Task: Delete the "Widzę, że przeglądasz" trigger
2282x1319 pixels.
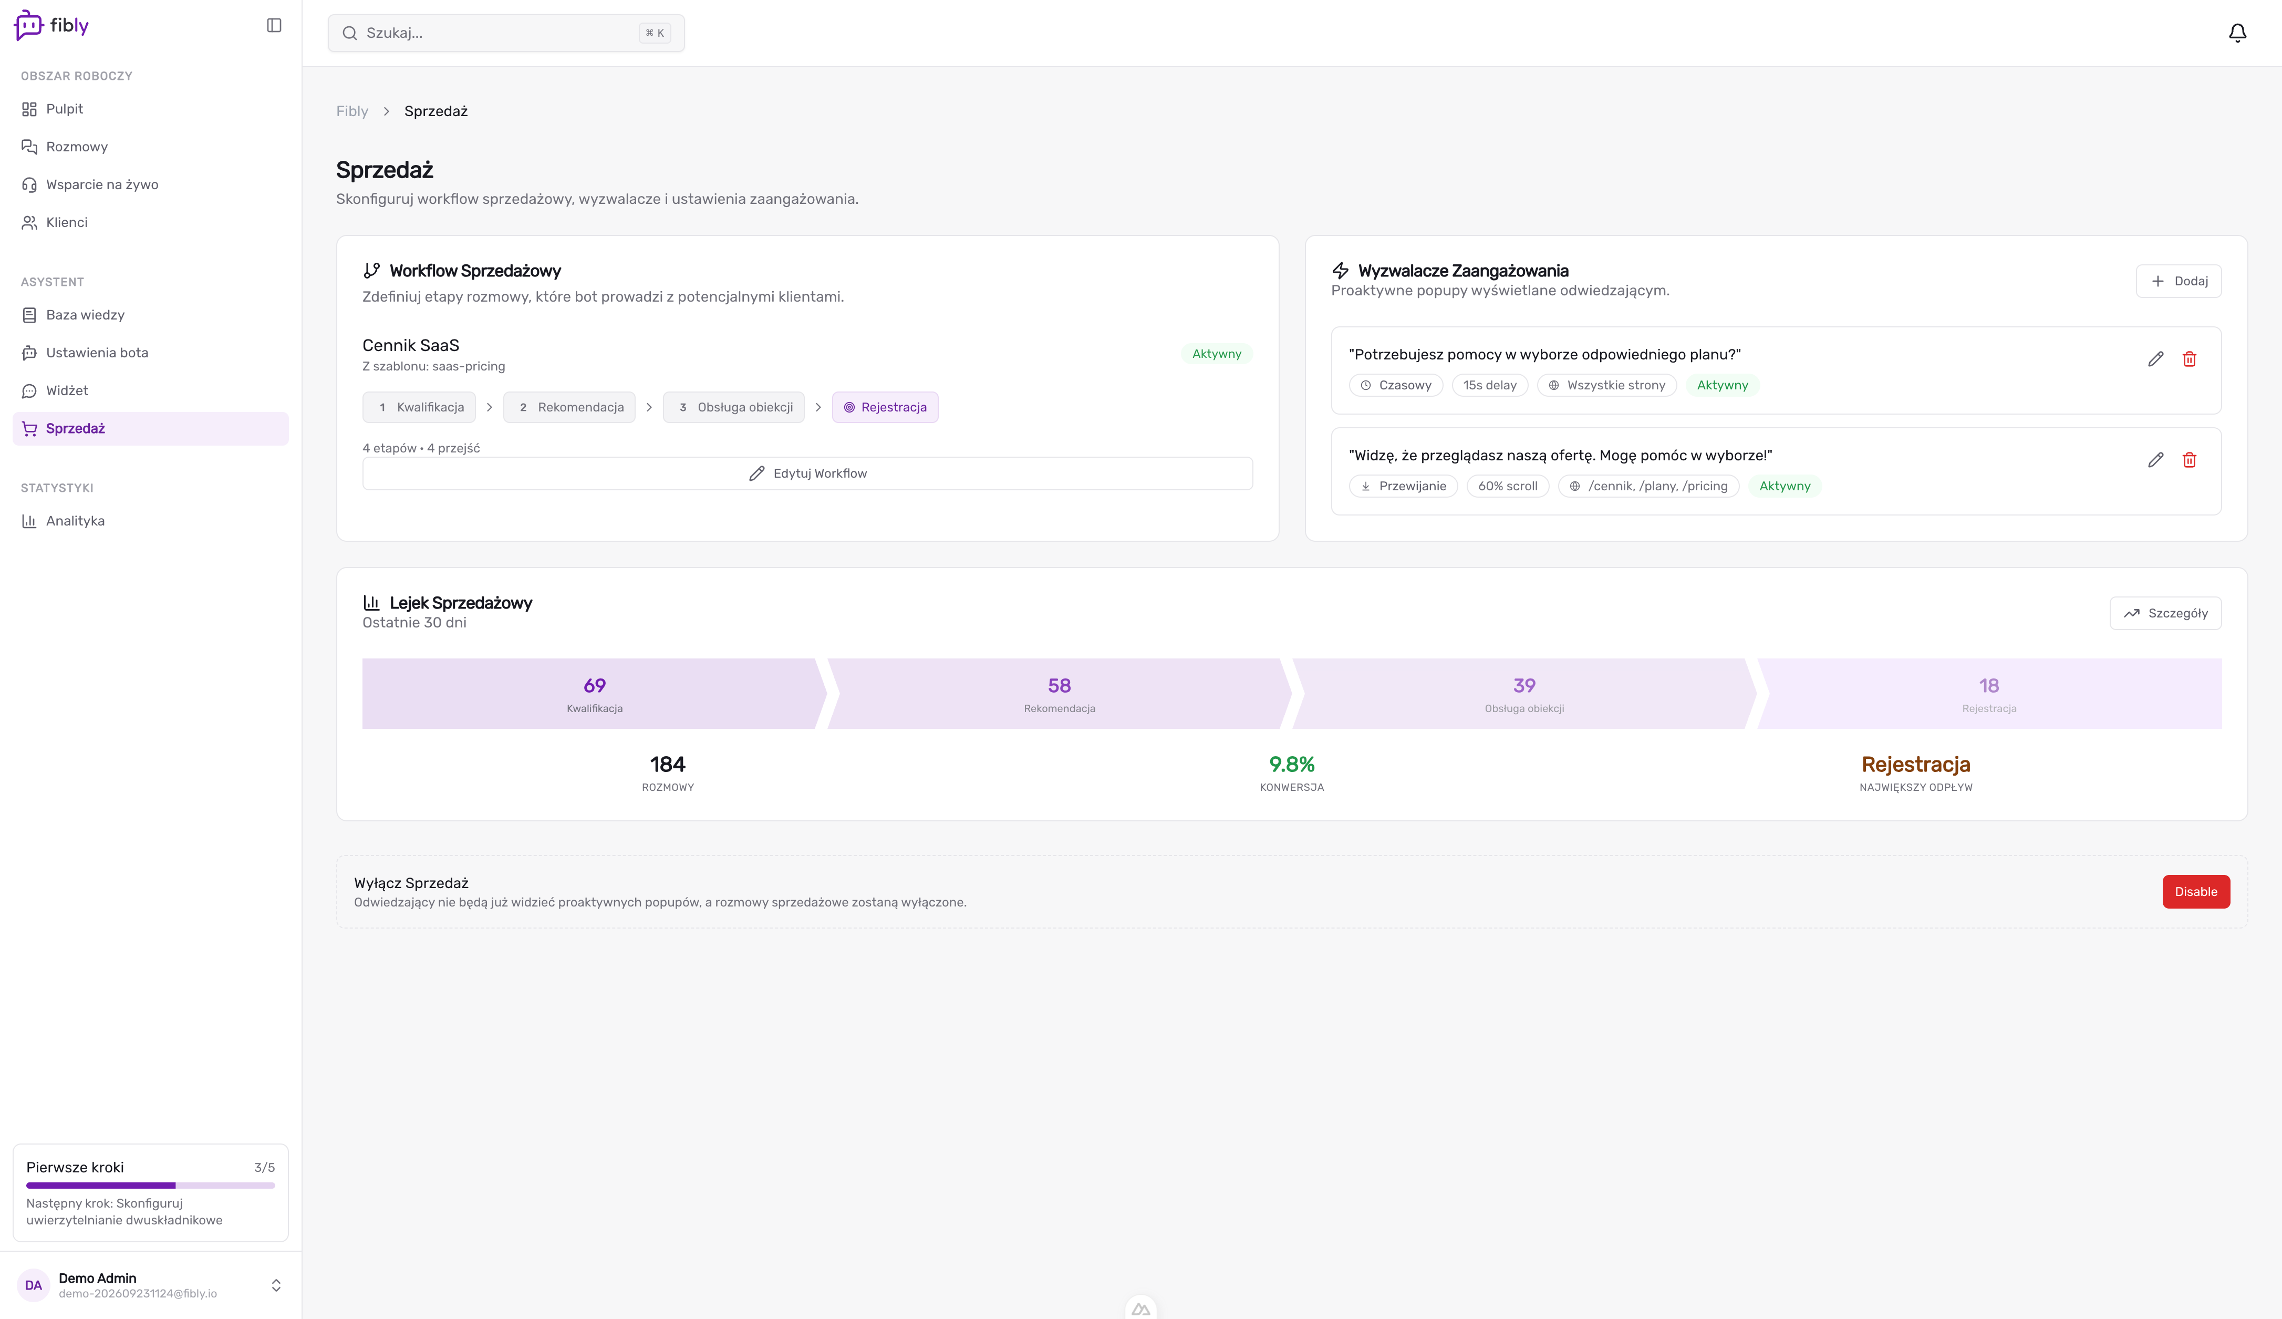Action: (x=2188, y=460)
